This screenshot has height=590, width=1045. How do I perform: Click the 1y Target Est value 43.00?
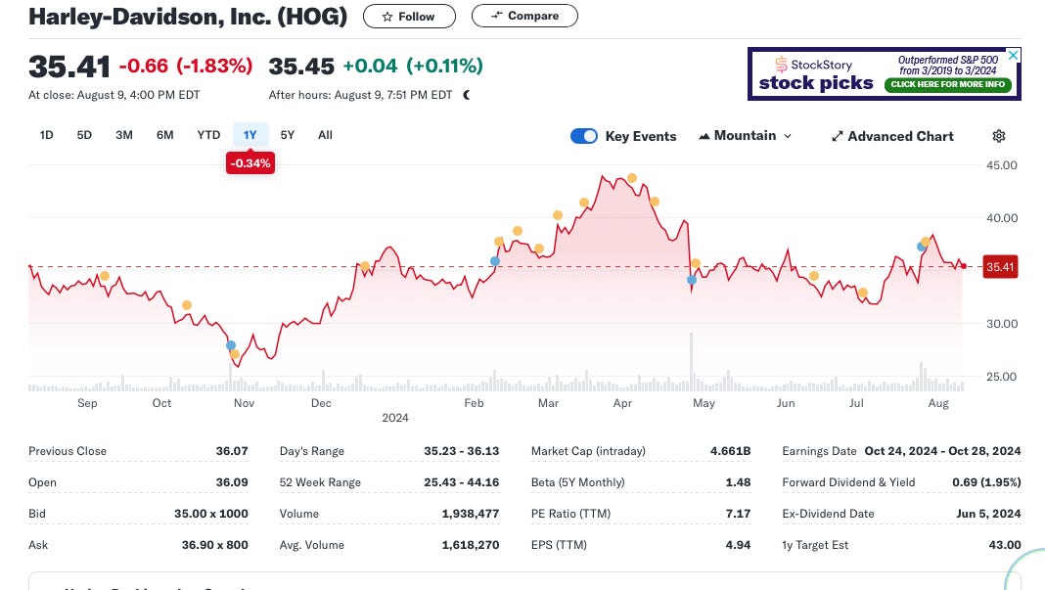point(1005,545)
